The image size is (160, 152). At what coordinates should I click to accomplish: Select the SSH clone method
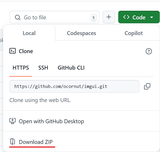pos(43,68)
